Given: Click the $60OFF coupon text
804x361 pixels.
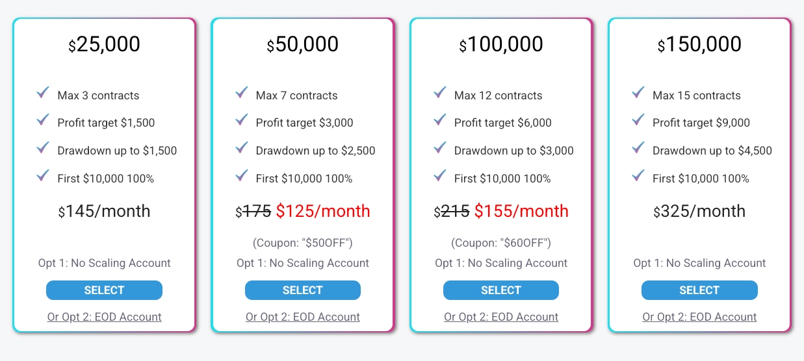Looking at the screenshot, I should click(x=501, y=243).
